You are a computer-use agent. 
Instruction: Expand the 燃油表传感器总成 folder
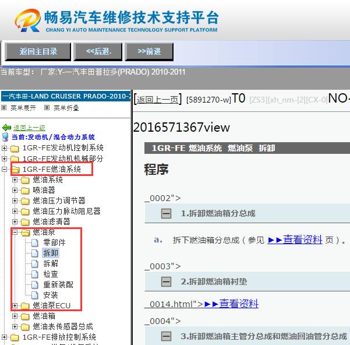coord(15,327)
